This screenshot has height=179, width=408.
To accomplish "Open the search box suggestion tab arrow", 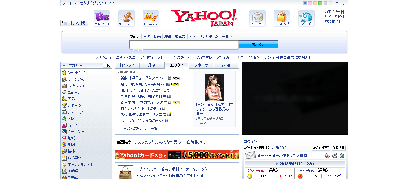I will pyautogui.click(x=138, y=50).
